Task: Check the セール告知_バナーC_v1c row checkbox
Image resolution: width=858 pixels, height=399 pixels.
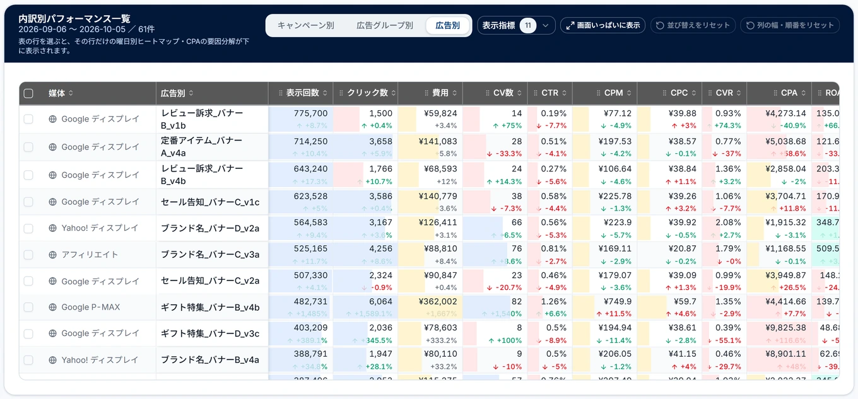Action: click(x=28, y=202)
